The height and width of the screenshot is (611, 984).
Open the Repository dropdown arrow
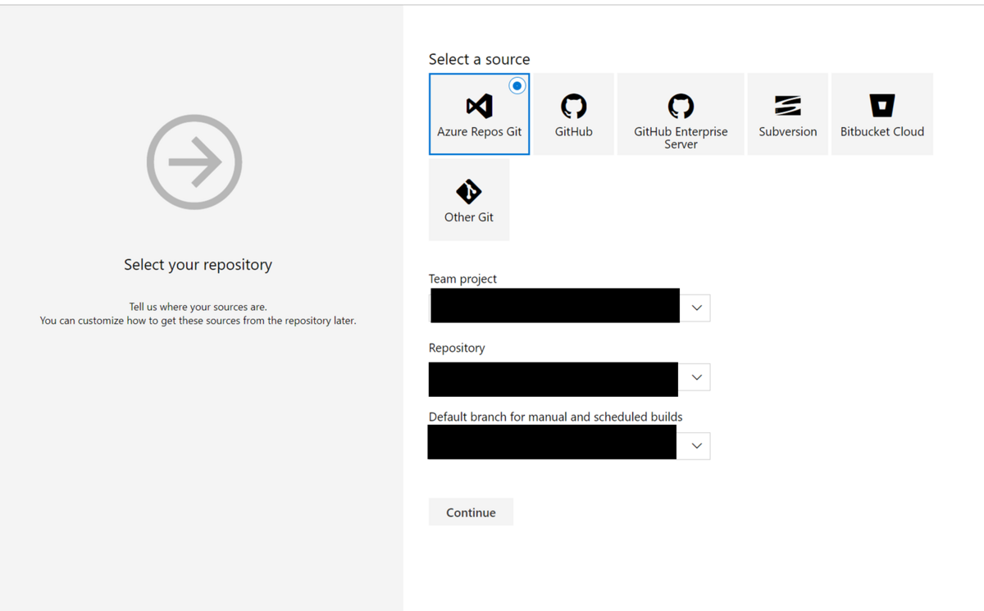(x=696, y=377)
